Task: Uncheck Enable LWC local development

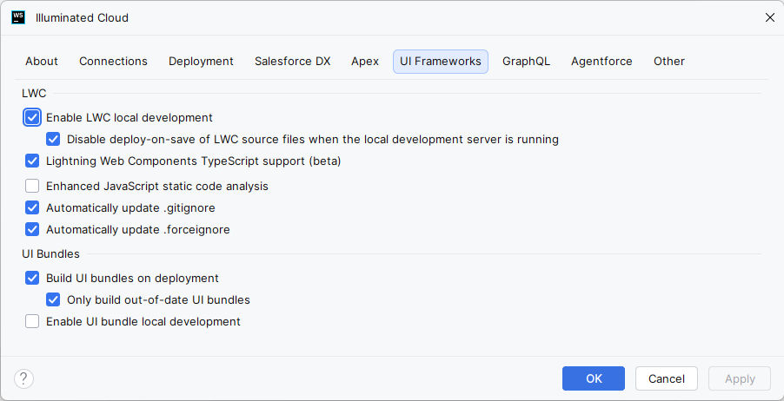Action: 32,117
